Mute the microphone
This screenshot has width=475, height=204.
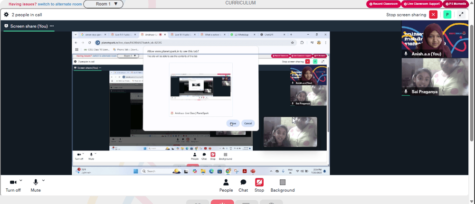pos(36,185)
